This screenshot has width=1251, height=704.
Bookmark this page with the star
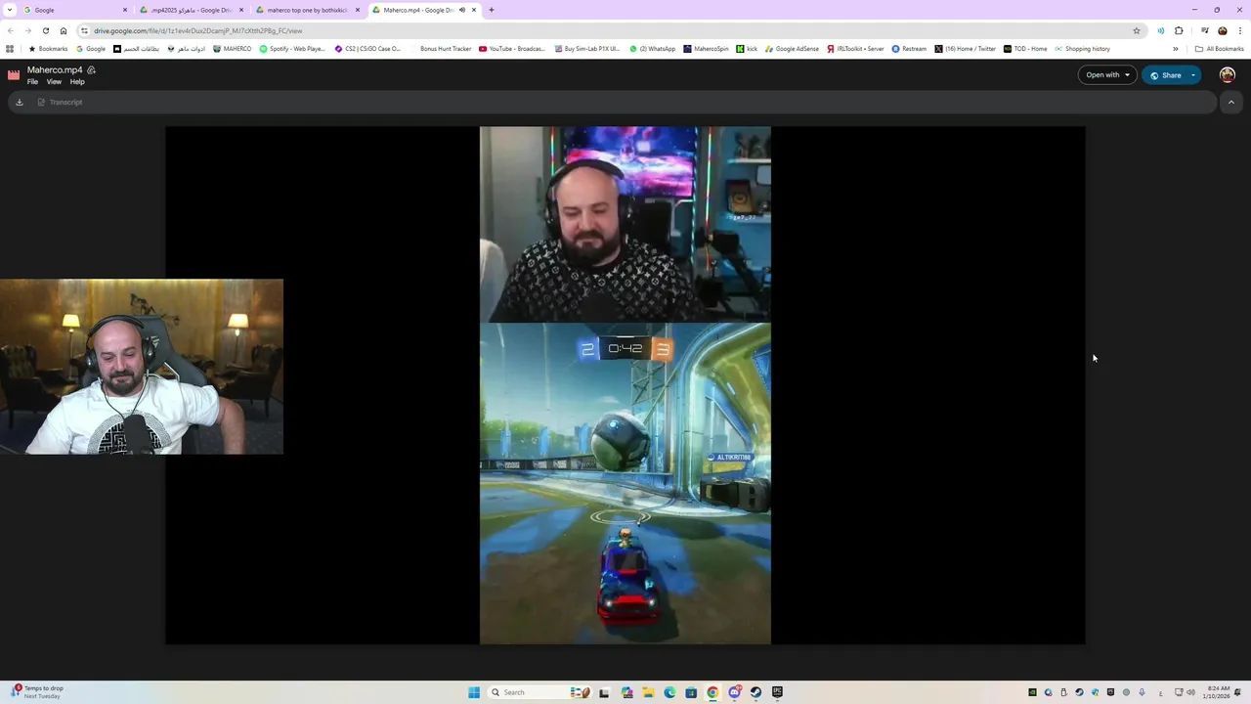click(1137, 30)
